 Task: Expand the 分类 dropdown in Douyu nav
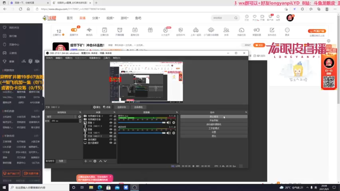point(96,18)
